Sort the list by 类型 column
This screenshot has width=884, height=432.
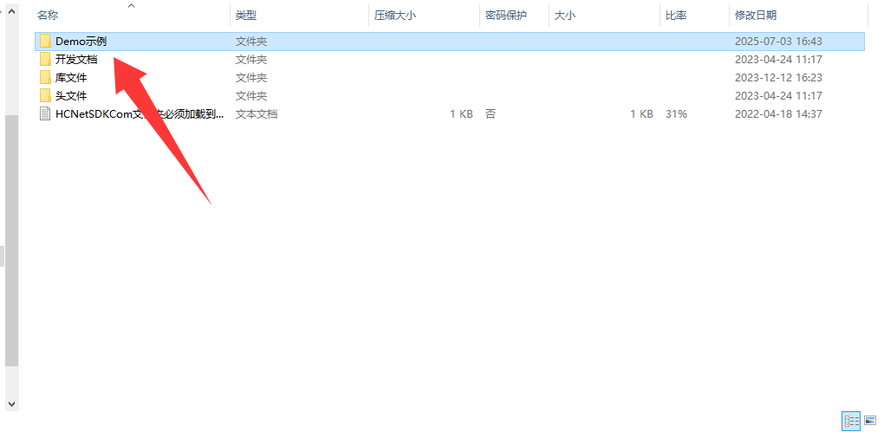click(x=246, y=16)
